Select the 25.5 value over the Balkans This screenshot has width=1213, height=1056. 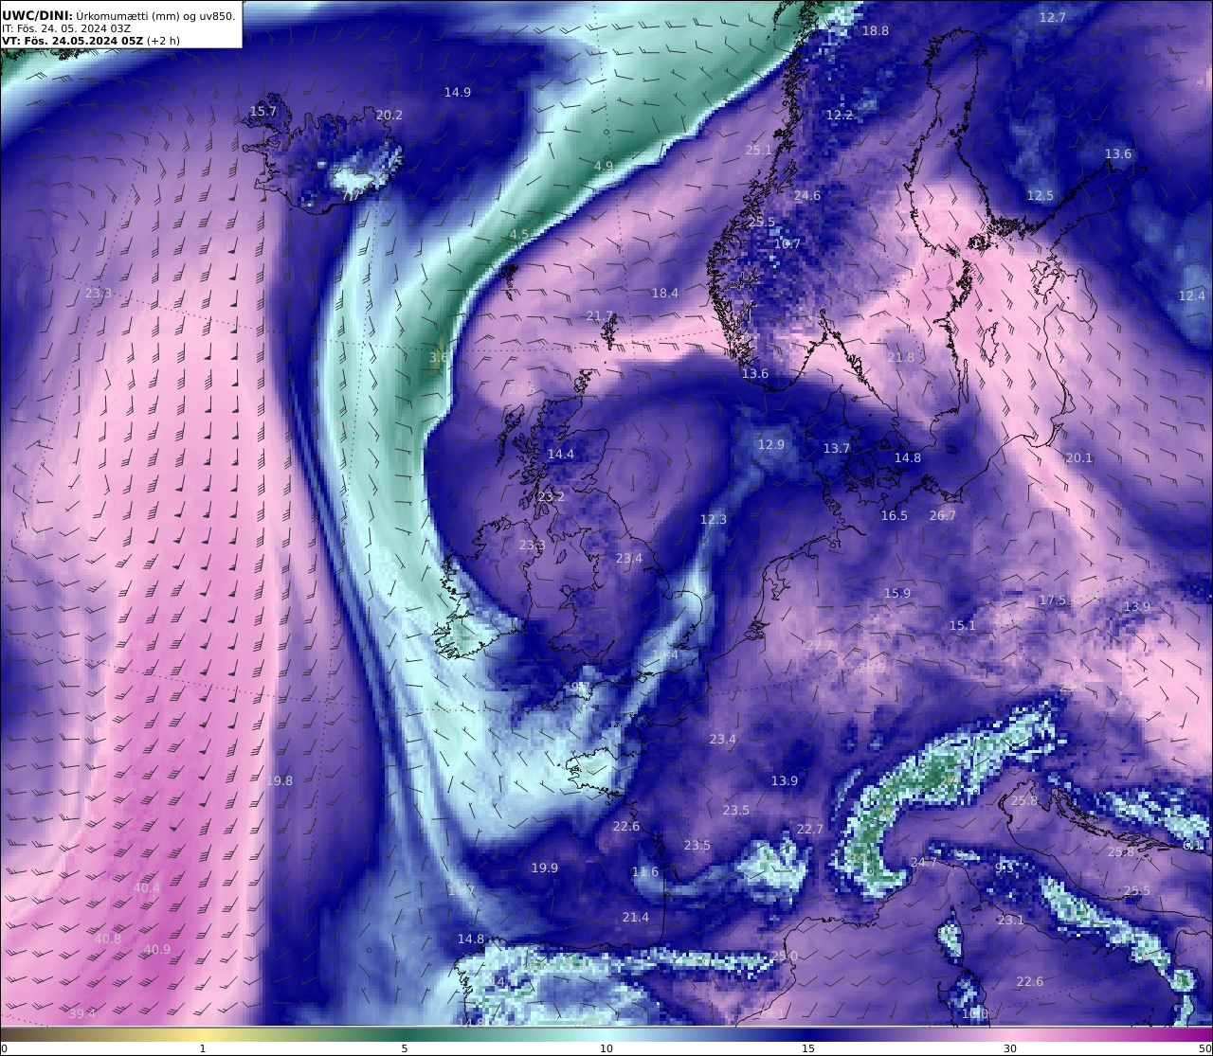(x=1137, y=890)
